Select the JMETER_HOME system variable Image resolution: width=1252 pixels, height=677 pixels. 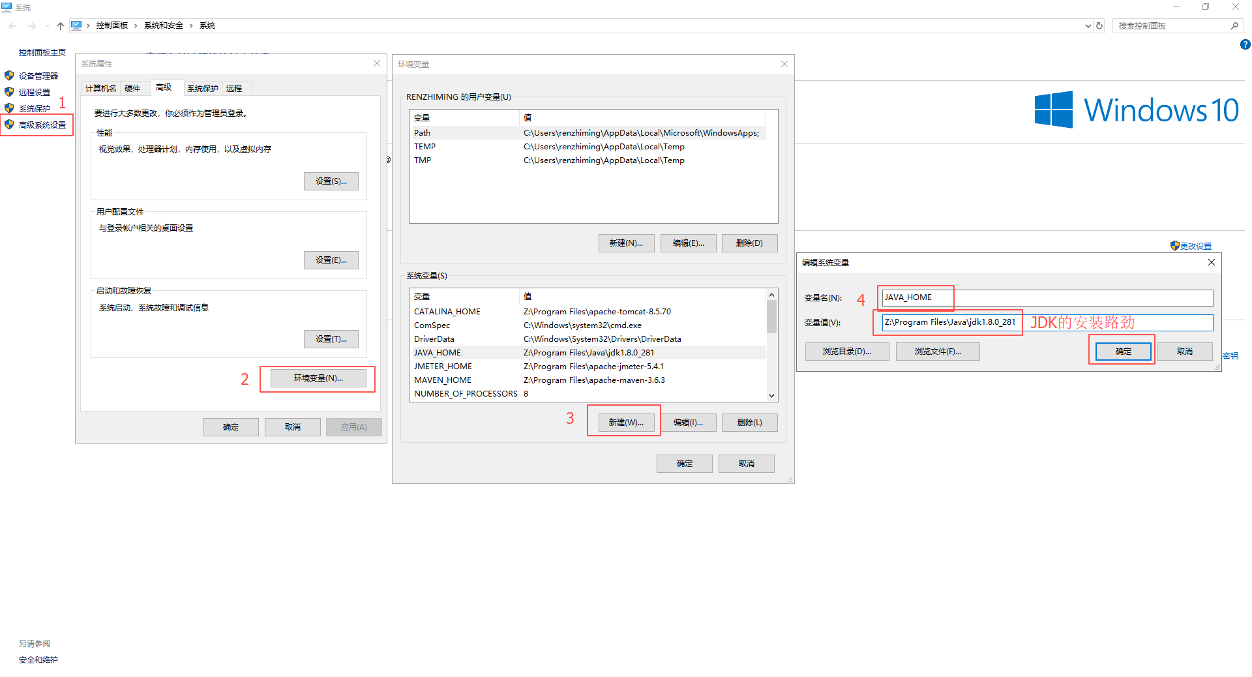point(588,367)
